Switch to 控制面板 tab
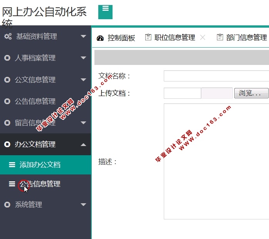 [116, 38]
